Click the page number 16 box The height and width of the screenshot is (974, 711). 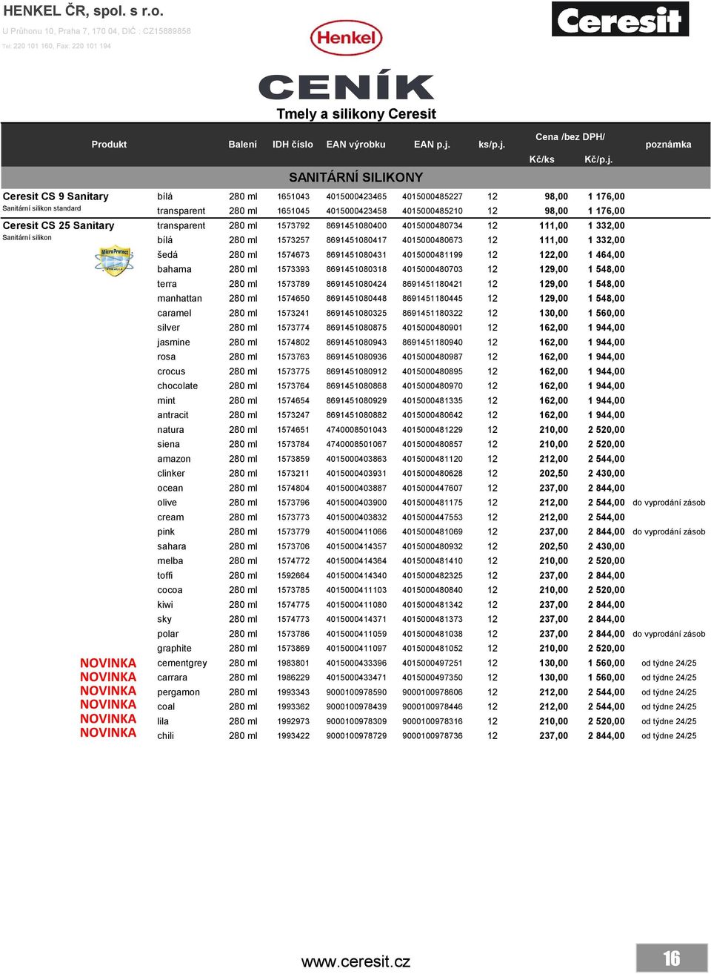tap(671, 958)
